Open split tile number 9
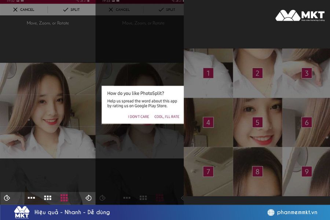 (307, 172)
